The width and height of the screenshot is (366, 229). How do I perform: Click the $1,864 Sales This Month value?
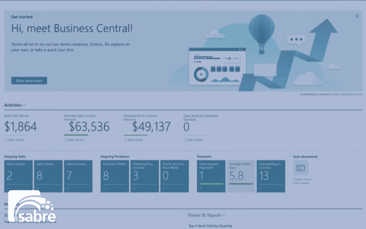[x=21, y=127]
